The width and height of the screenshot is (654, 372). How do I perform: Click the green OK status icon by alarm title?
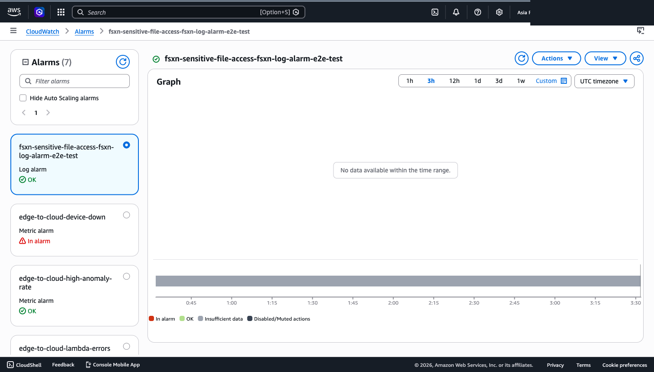[x=156, y=59]
